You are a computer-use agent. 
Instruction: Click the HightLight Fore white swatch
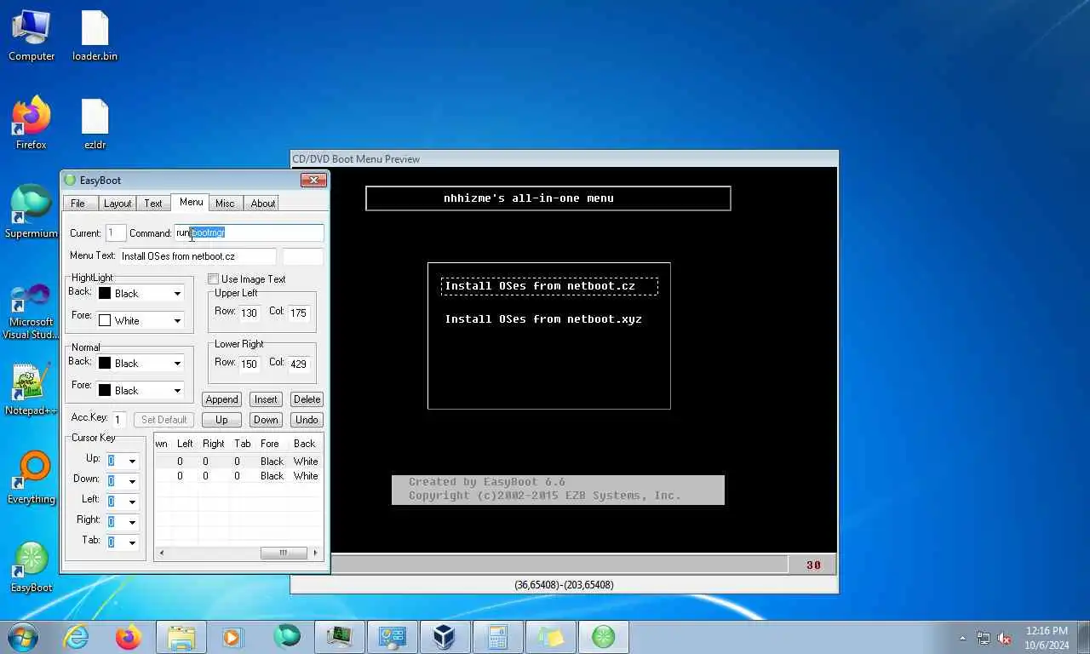pos(105,320)
